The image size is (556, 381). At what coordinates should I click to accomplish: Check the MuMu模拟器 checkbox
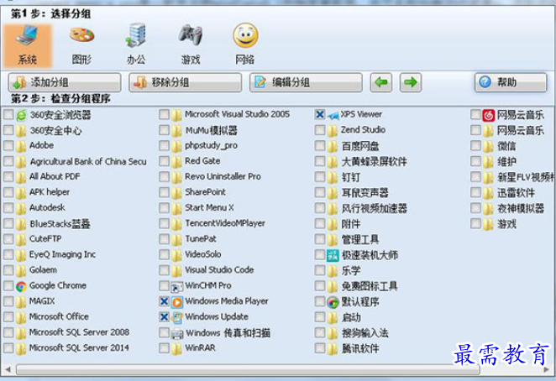tap(164, 130)
